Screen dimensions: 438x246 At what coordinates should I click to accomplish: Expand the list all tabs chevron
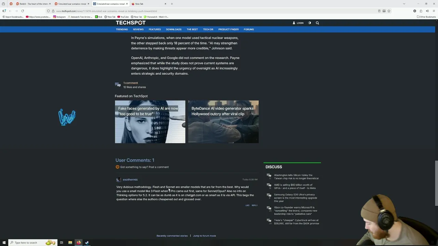point(404,4)
